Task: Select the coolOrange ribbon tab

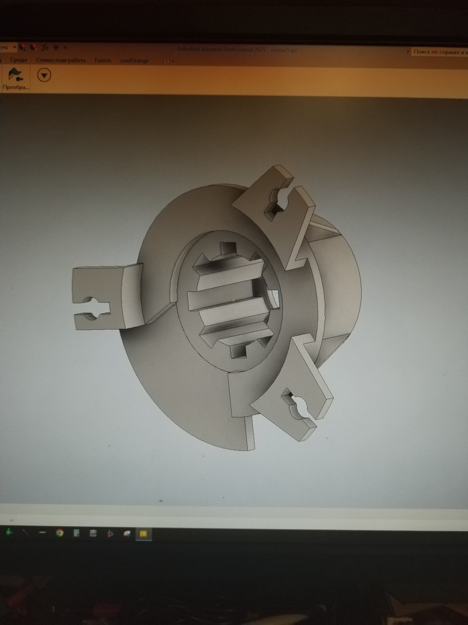Action: [x=135, y=61]
